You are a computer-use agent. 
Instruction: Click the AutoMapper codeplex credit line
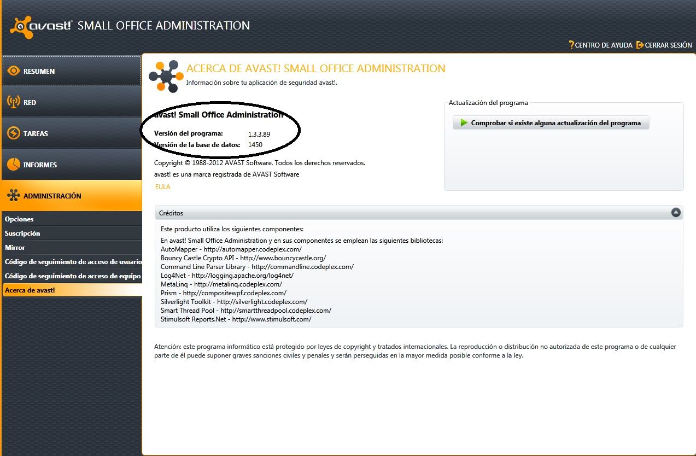coord(231,249)
